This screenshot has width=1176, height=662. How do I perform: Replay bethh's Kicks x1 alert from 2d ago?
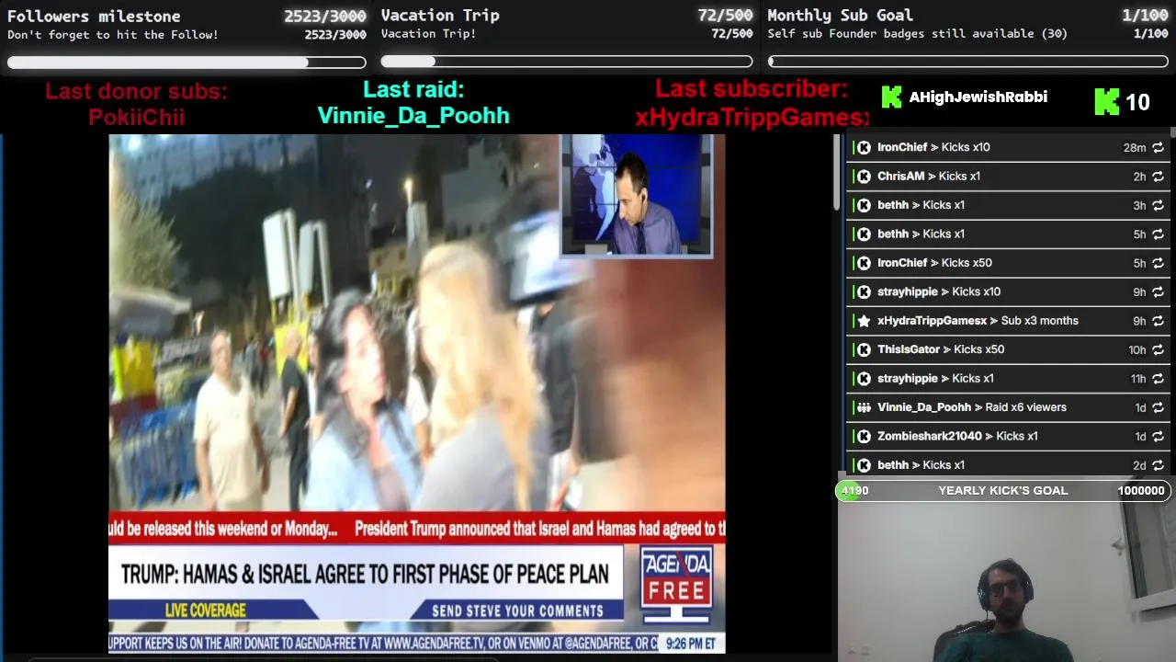point(1158,465)
